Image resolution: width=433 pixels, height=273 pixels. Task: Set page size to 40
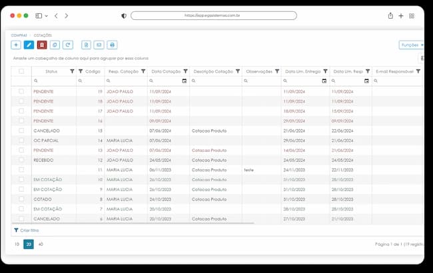[41, 244]
